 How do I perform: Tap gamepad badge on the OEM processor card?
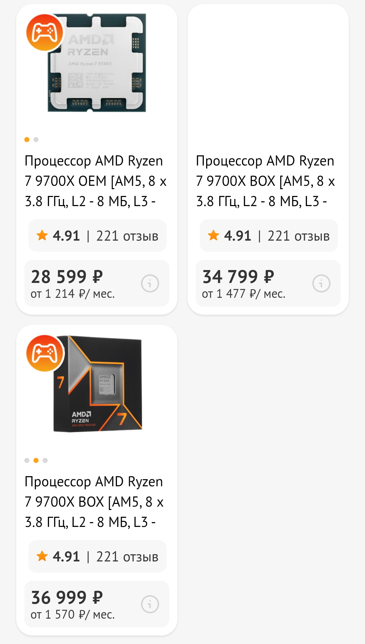point(45,32)
